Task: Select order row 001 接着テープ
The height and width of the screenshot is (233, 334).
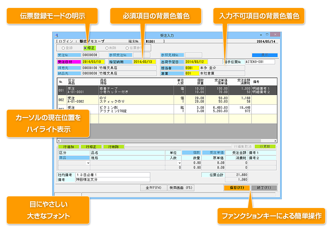Action: [167, 90]
